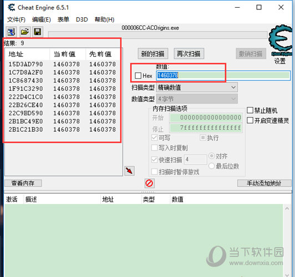Click the 再次扫描 button
The width and height of the screenshot is (295, 277).
click(x=189, y=54)
